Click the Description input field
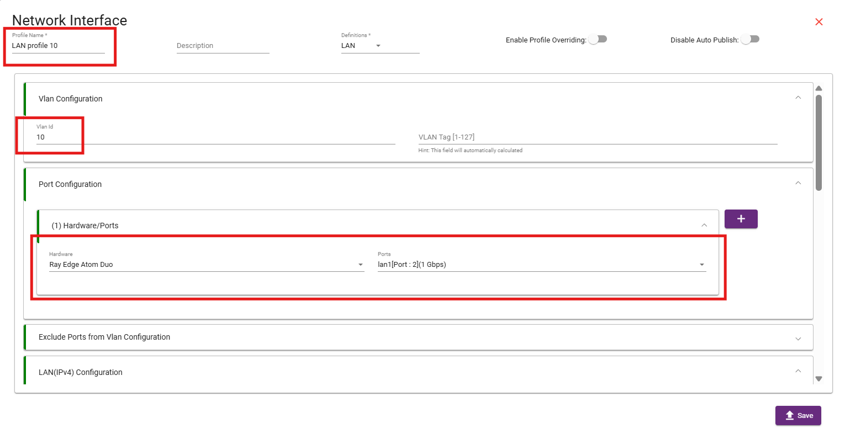Viewport: 845px width, 429px height. coord(223,46)
